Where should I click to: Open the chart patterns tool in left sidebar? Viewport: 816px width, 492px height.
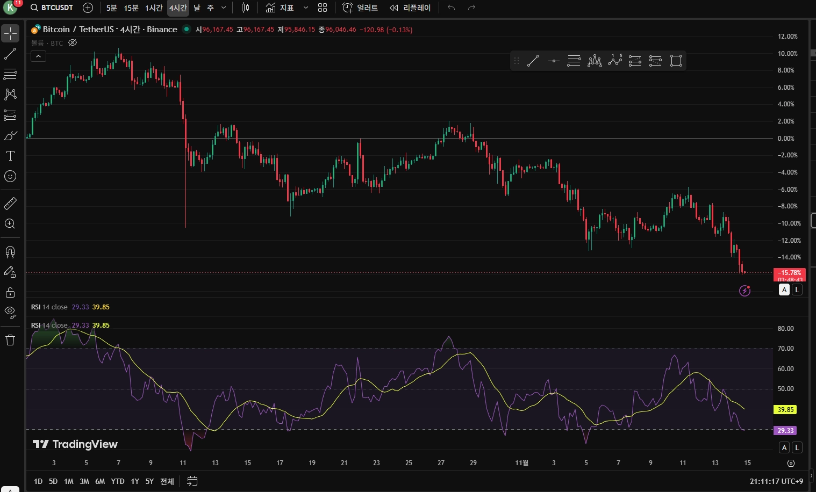(x=10, y=95)
